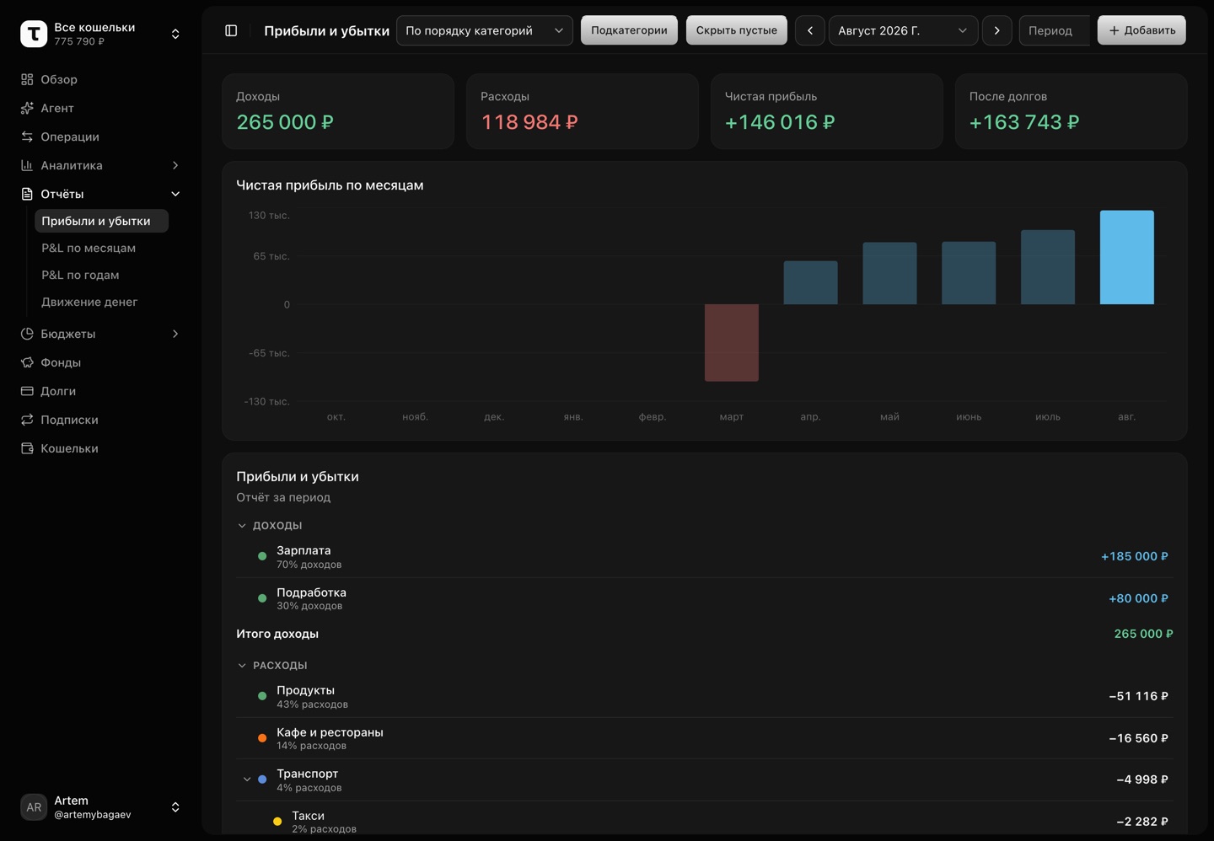Open the По порядку категорий sort dropdown
This screenshot has width=1214, height=841.
[485, 30]
